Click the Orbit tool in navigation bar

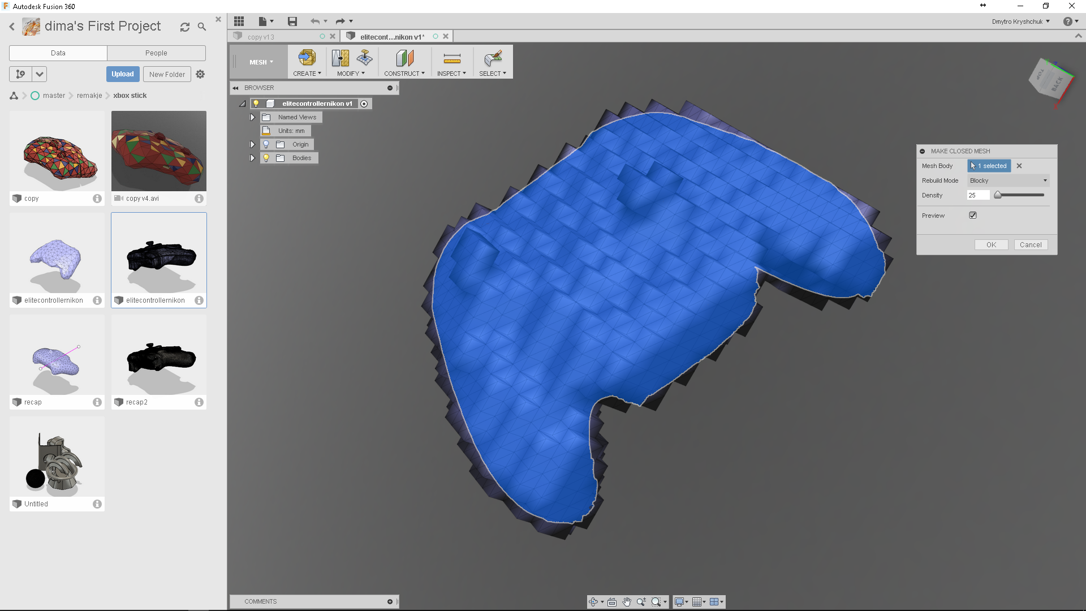click(x=593, y=602)
